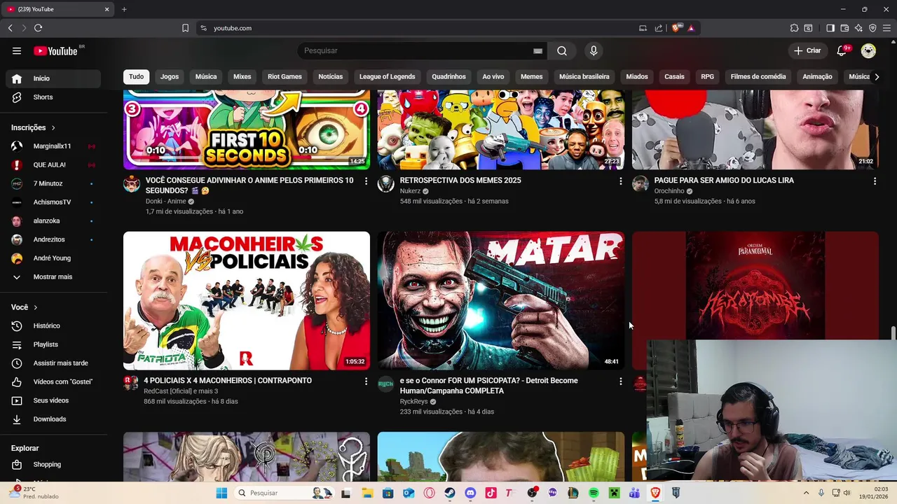The height and width of the screenshot is (504, 897).
Task: Select the Filmes de comédia chip
Action: tap(758, 76)
